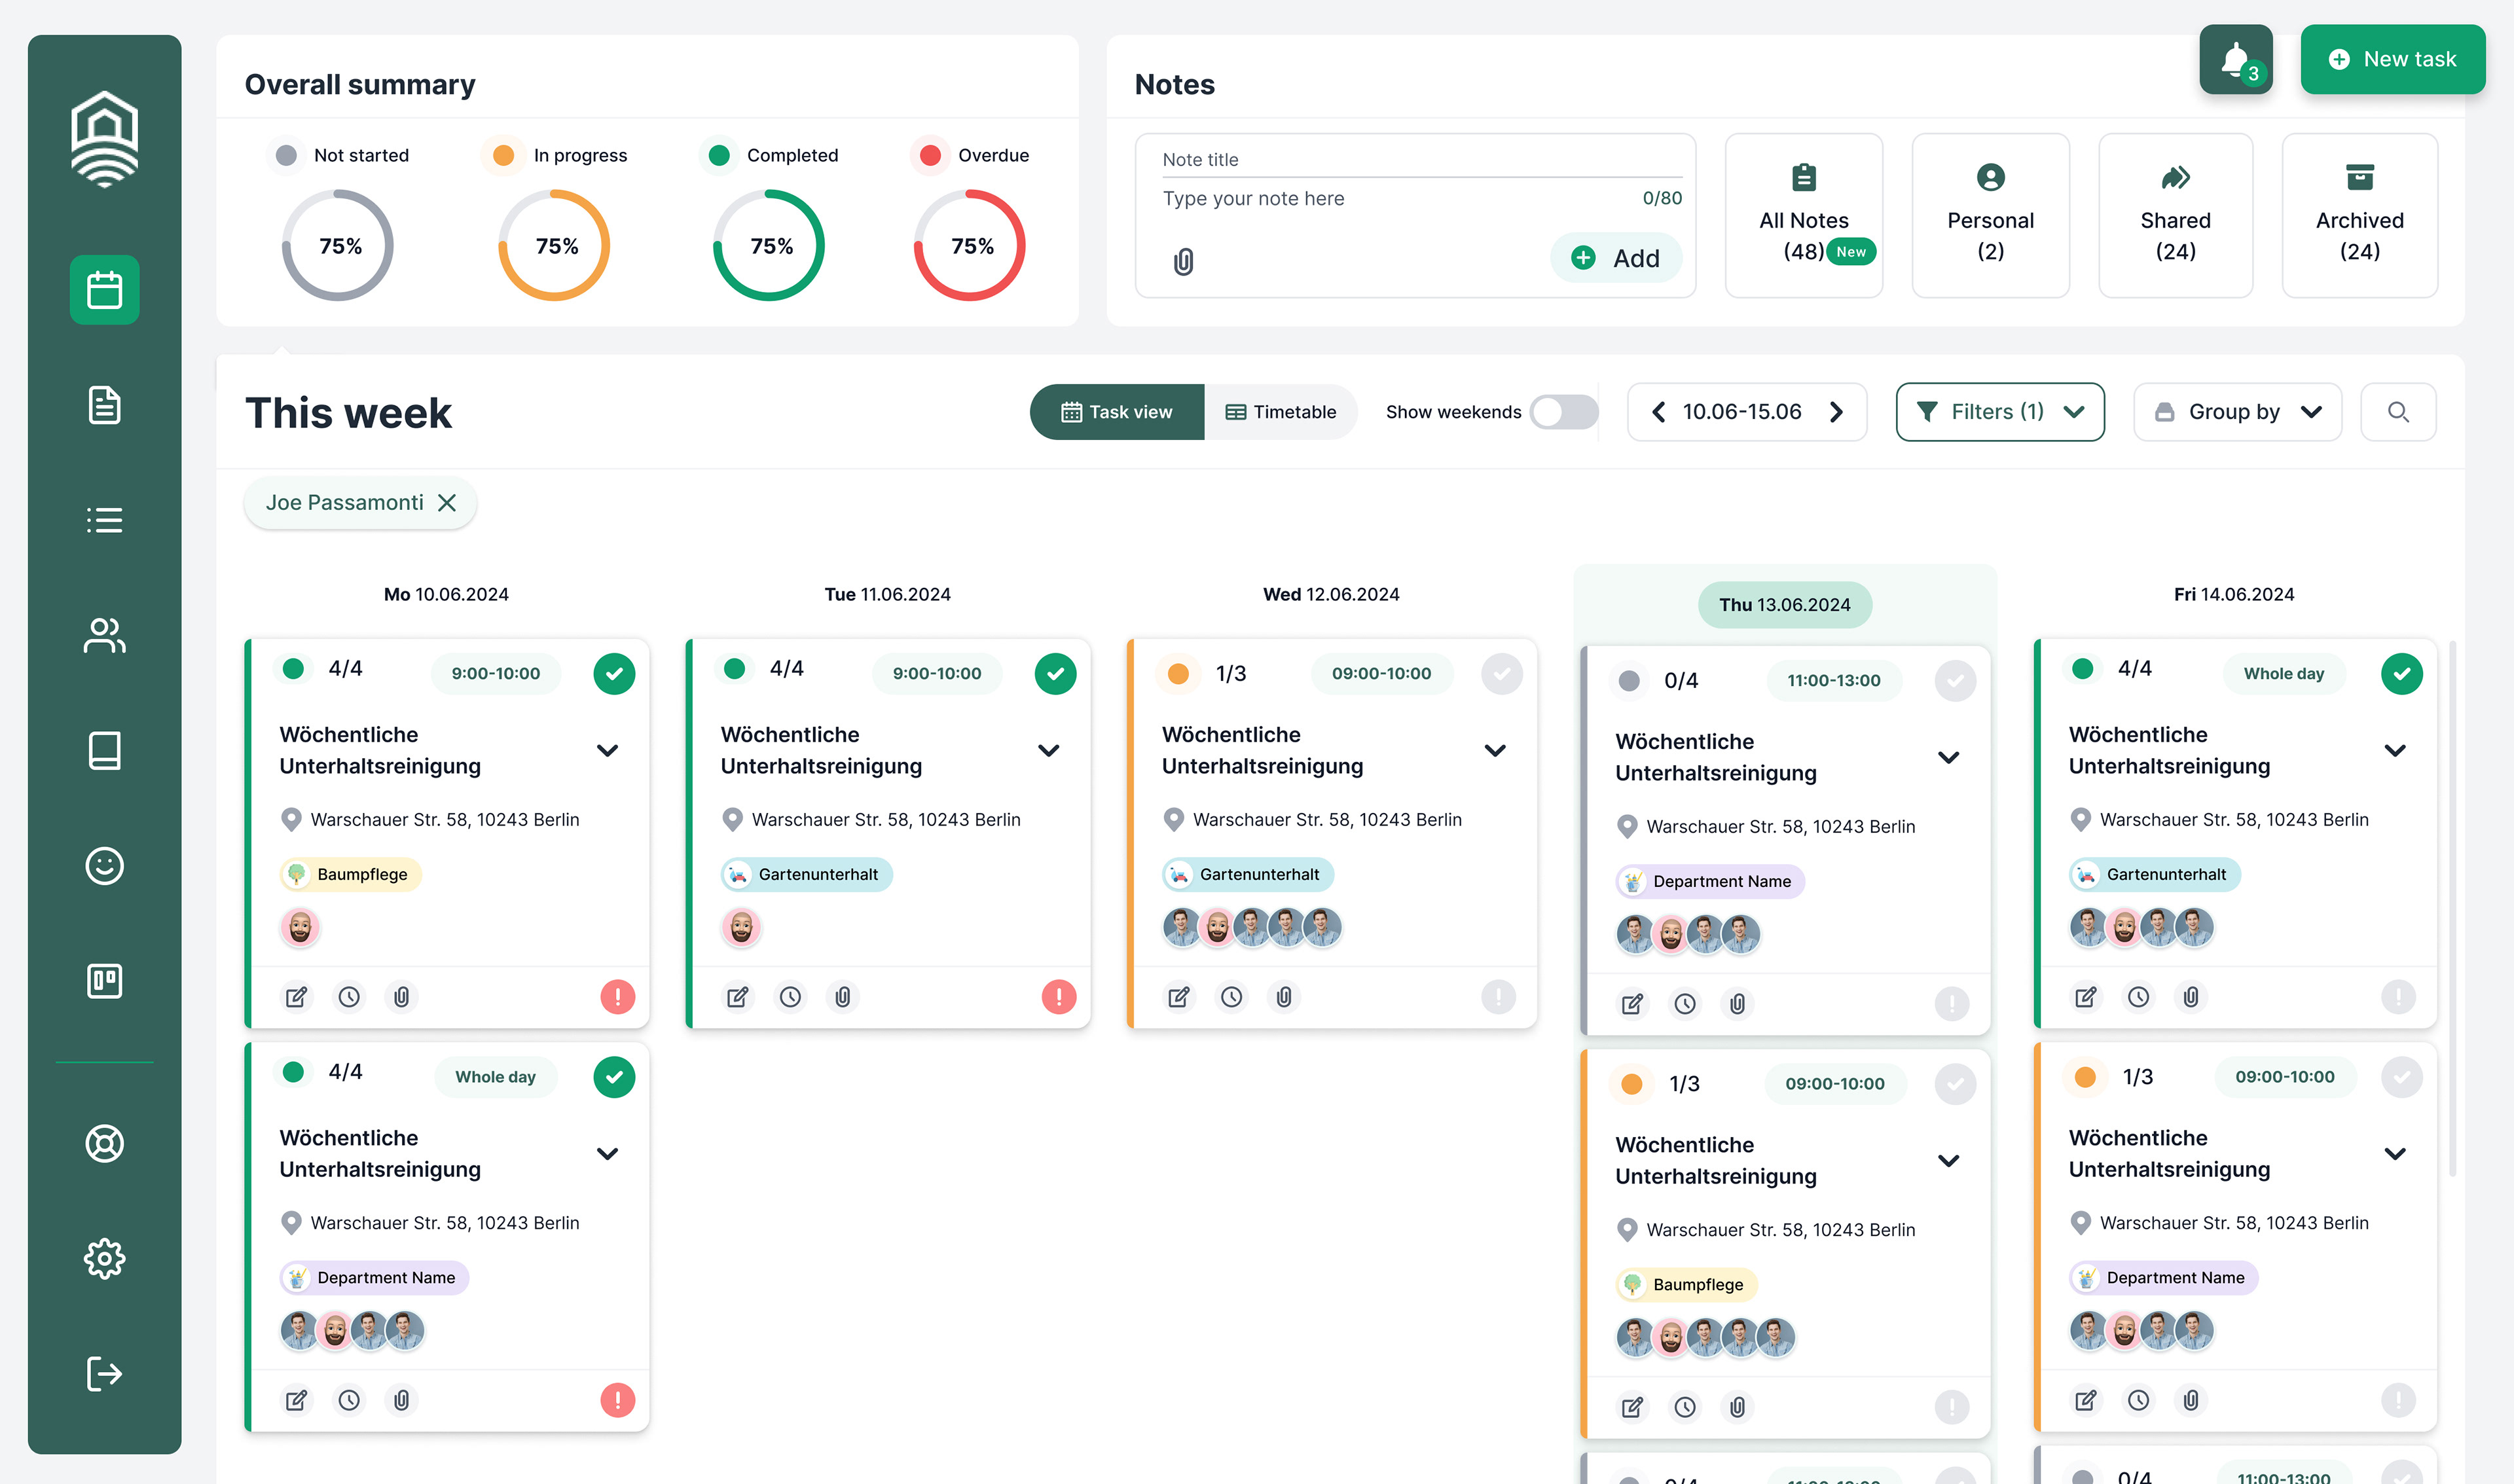This screenshot has width=2514, height=1484.
Task: Open the list view icon in sidebar
Action: (x=104, y=520)
